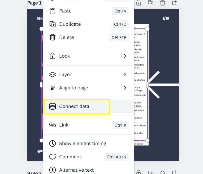Click the Ctrl+K shortcut badge beside Link
This screenshot has height=174, width=203.
coord(120,125)
